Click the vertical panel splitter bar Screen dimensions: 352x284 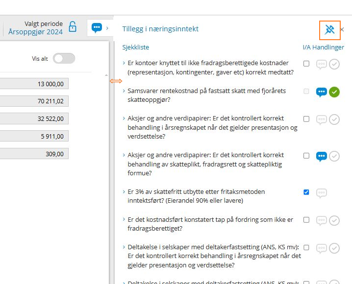(112, 163)
